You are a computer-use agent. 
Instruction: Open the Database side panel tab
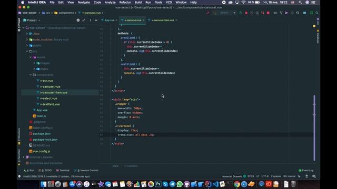coord(318,37)
